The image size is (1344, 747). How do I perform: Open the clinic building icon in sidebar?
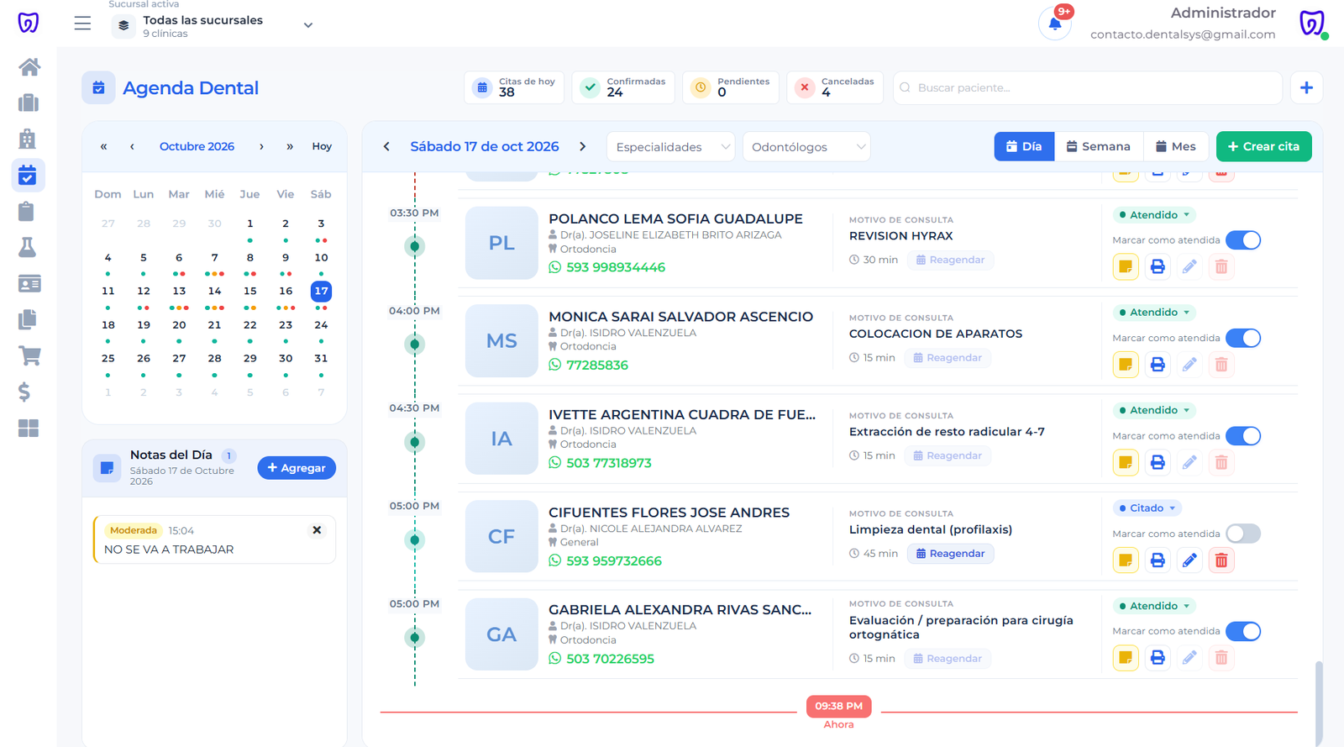[29, 139]
